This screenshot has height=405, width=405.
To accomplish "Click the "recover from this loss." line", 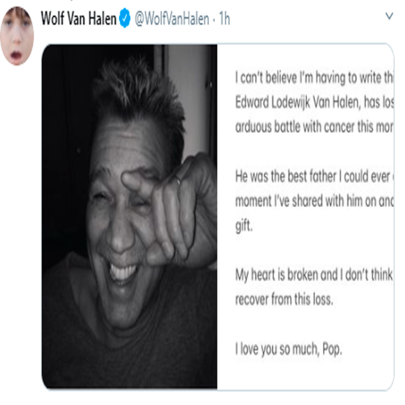I will pos(284,299).
